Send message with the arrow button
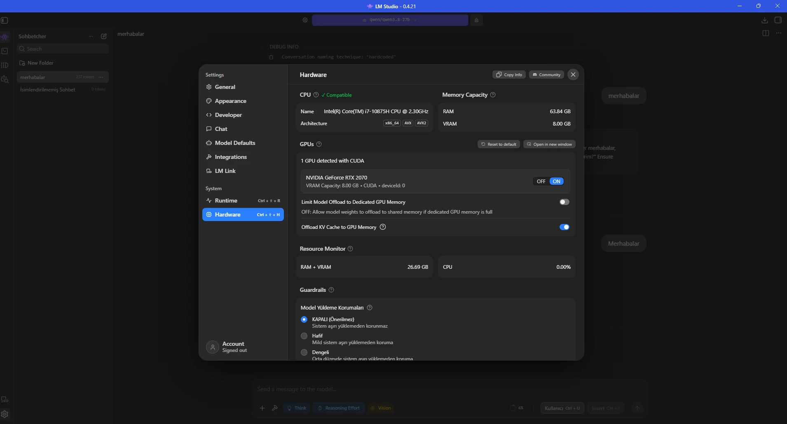This screenshot has width=787, height=424. click(637, 408)
